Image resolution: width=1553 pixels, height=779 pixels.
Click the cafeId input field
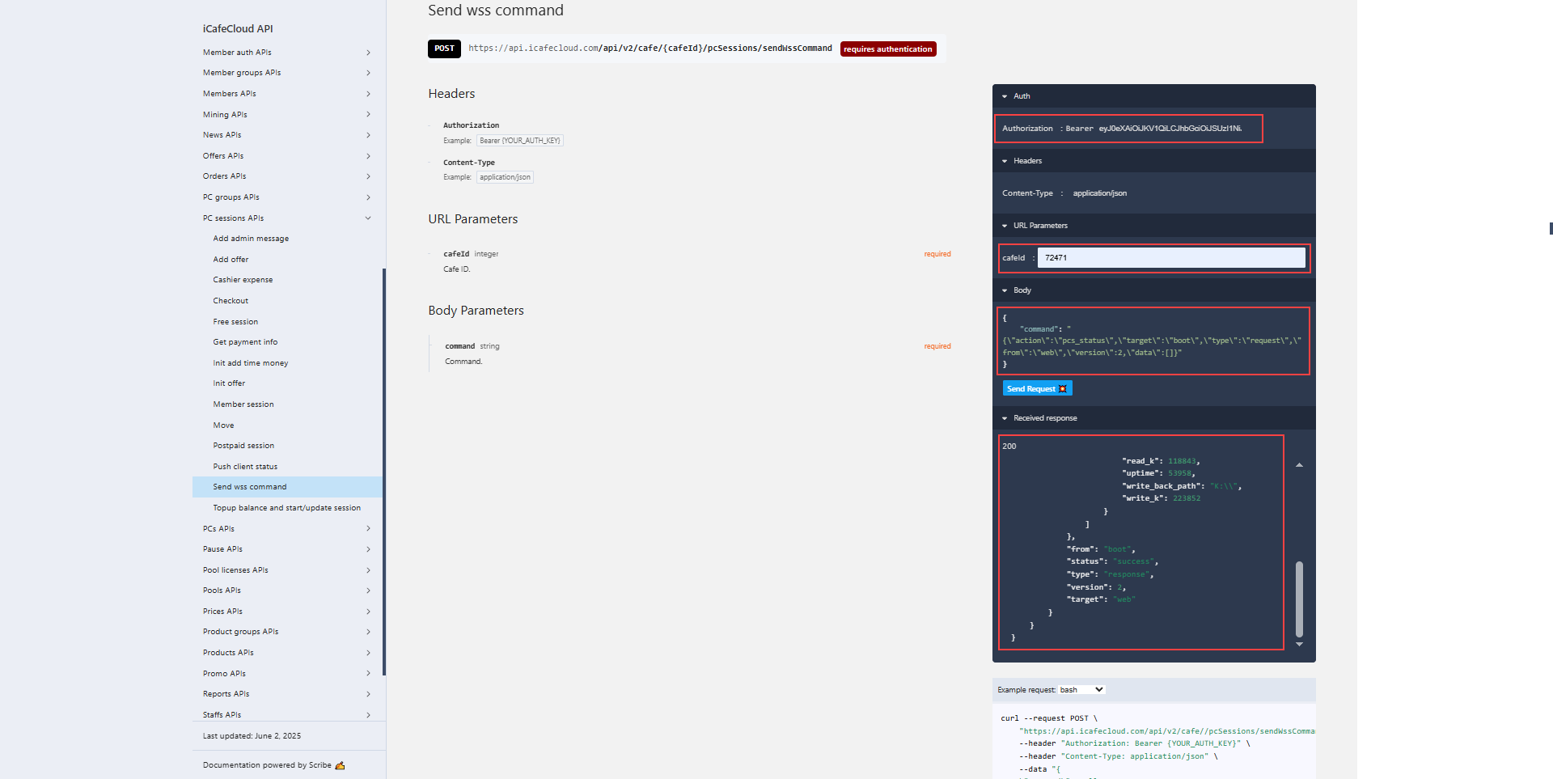coord(1170,258)
